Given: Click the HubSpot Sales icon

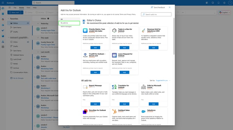Looking at the screenshot, I should click(114, 112).
